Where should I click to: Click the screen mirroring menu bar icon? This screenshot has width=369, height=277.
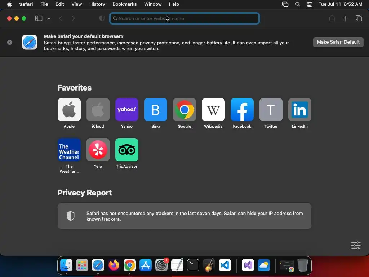(x=285, y=4)
